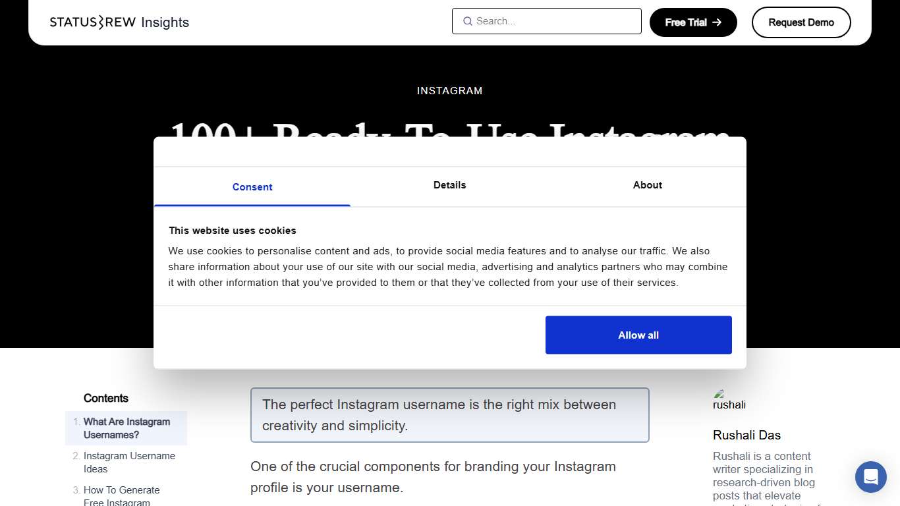900x506 pixels.
Task: Open "Instagram Username Ideas" in Contents
Action: coord(129,462)
